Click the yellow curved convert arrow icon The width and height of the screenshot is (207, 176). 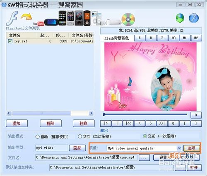[26, 17]
